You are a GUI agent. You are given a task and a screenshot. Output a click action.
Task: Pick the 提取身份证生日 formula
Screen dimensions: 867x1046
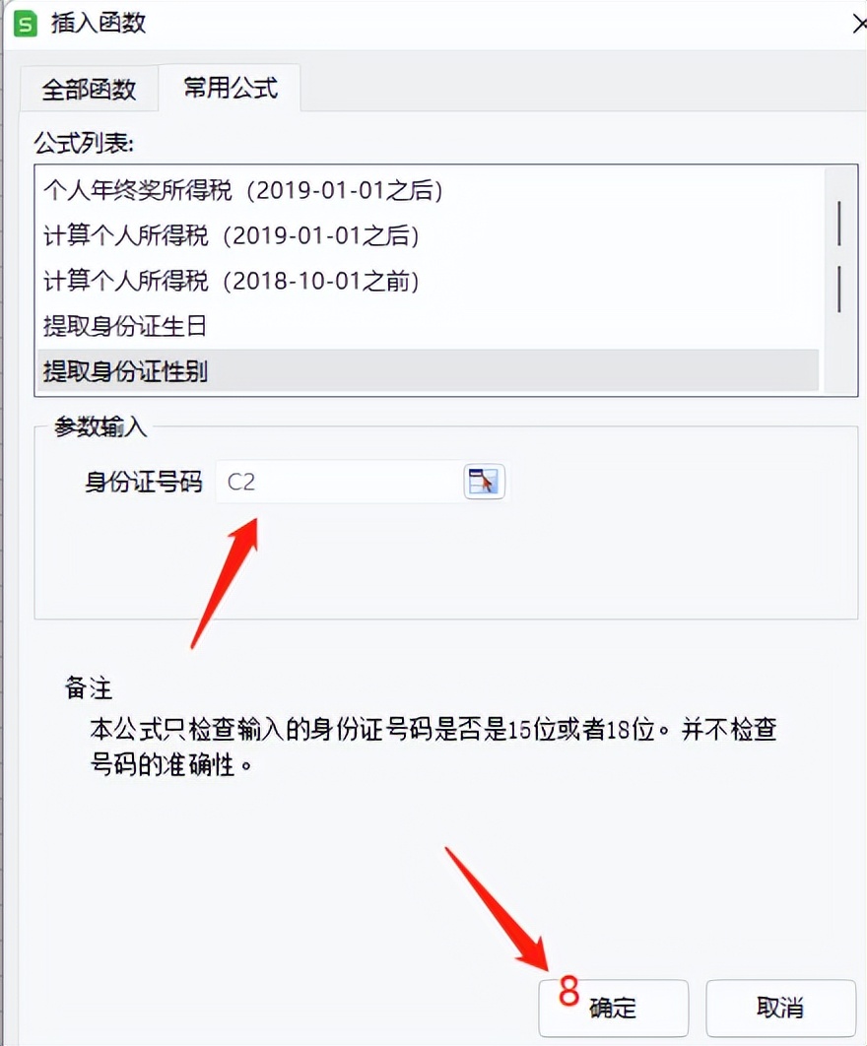[428, 326]
